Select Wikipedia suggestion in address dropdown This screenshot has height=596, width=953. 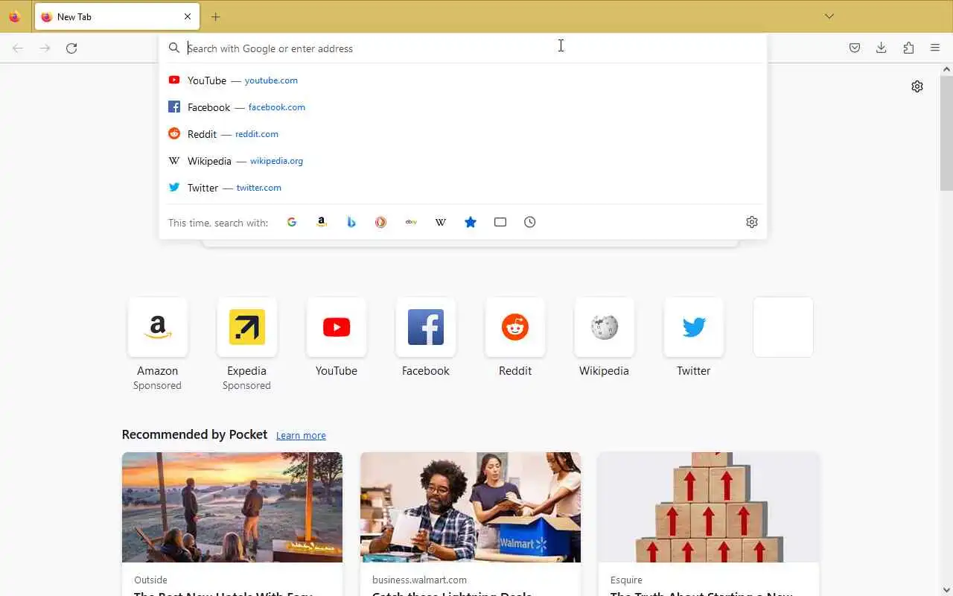(462, 161)
